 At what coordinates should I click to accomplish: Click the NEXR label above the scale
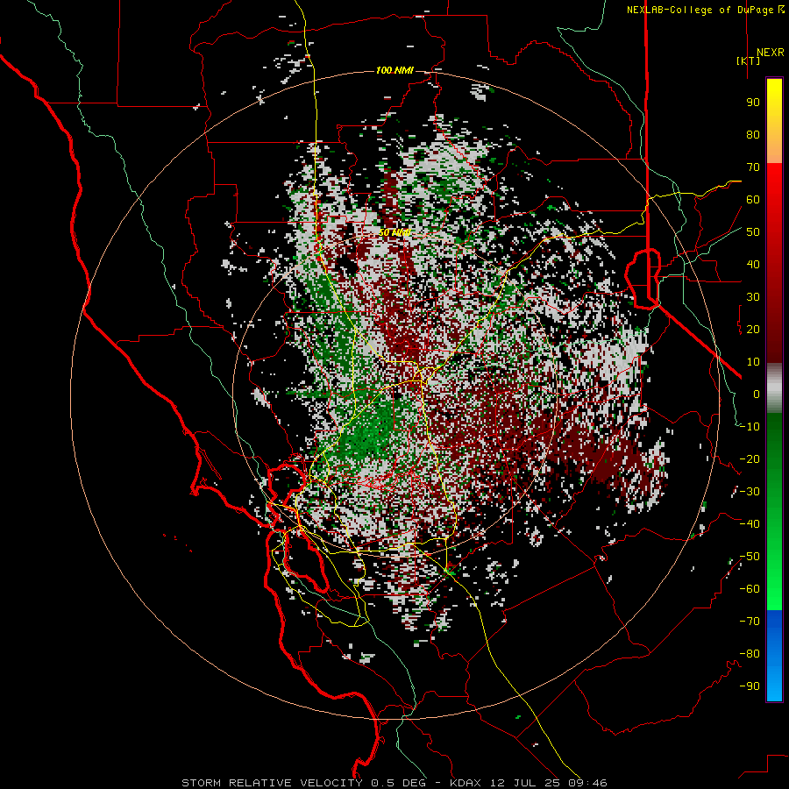770,53
